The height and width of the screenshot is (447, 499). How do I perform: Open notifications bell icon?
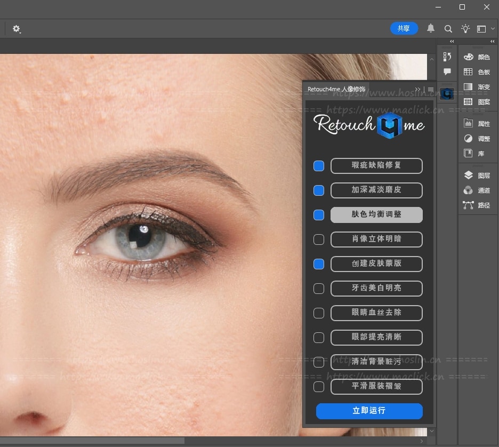431,29
